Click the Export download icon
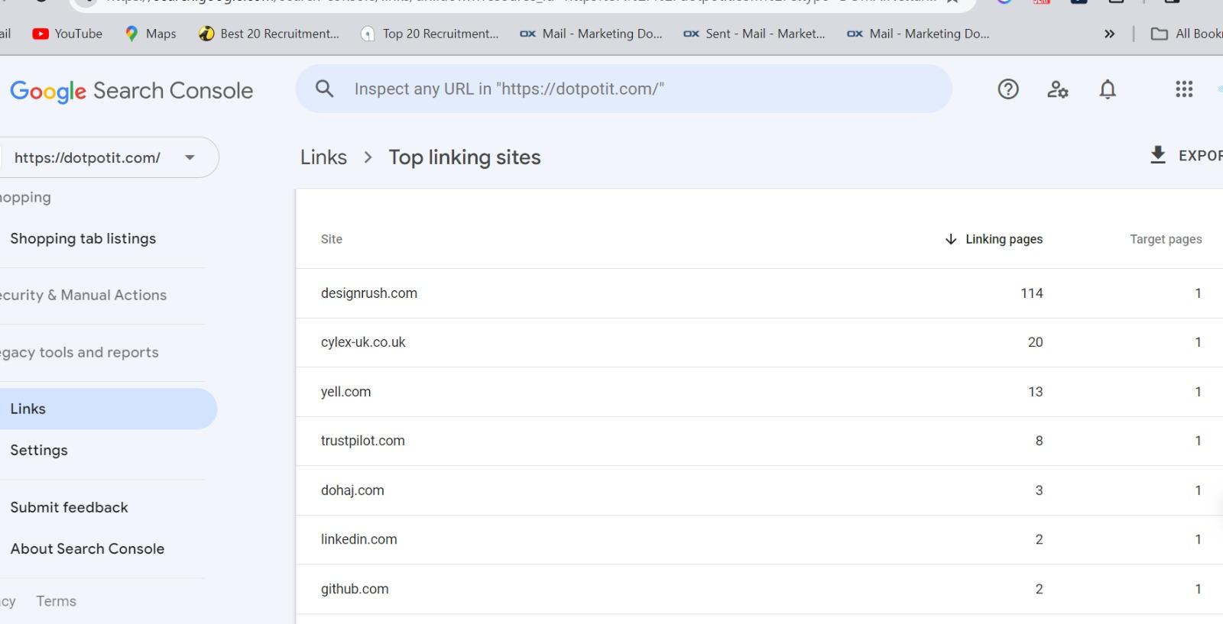Viewport: 1223px width, 624px height. [1158, 155]
